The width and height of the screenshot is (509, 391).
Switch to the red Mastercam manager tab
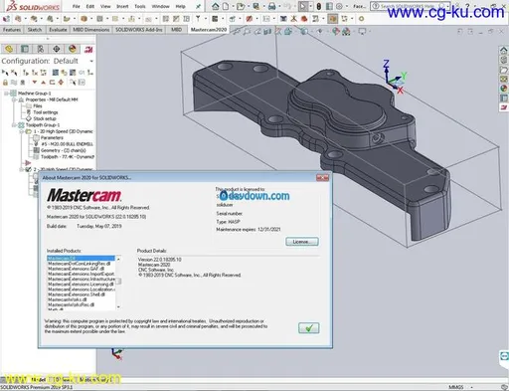click(x=88, y=50)
